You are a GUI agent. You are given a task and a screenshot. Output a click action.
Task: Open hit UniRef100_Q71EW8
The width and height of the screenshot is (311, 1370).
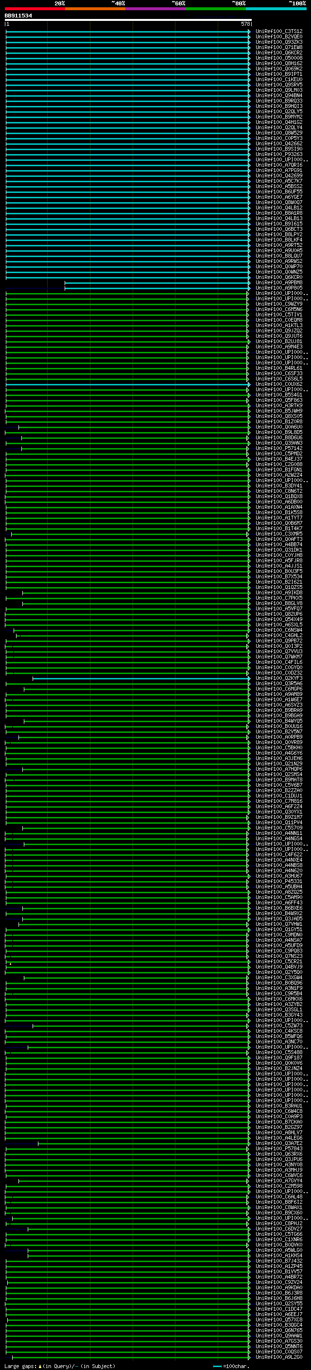[278, 47]
